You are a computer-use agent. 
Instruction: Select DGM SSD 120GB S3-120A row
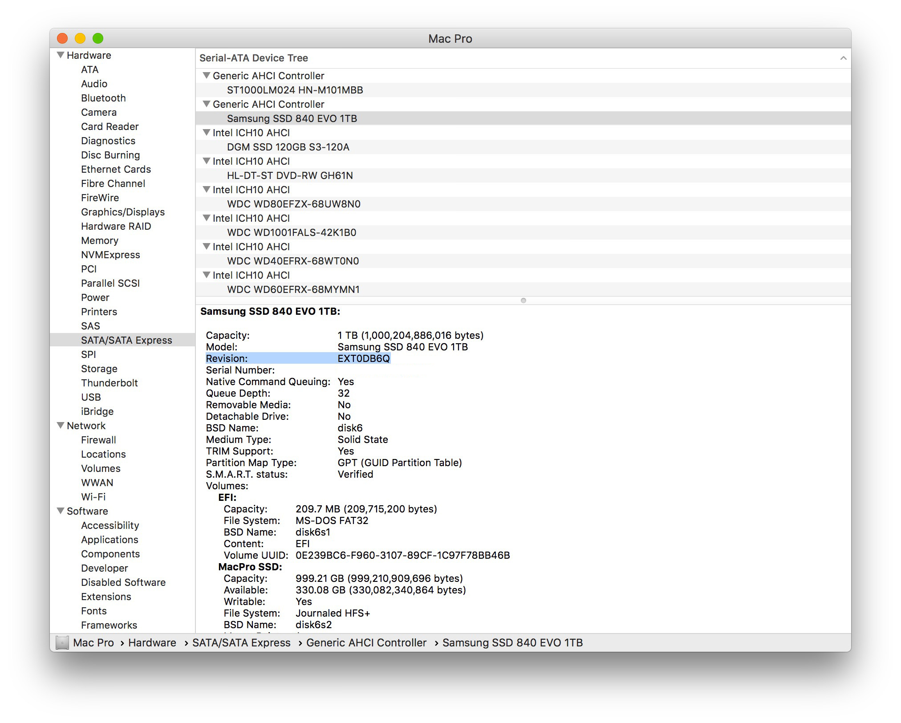coord(523,147)
